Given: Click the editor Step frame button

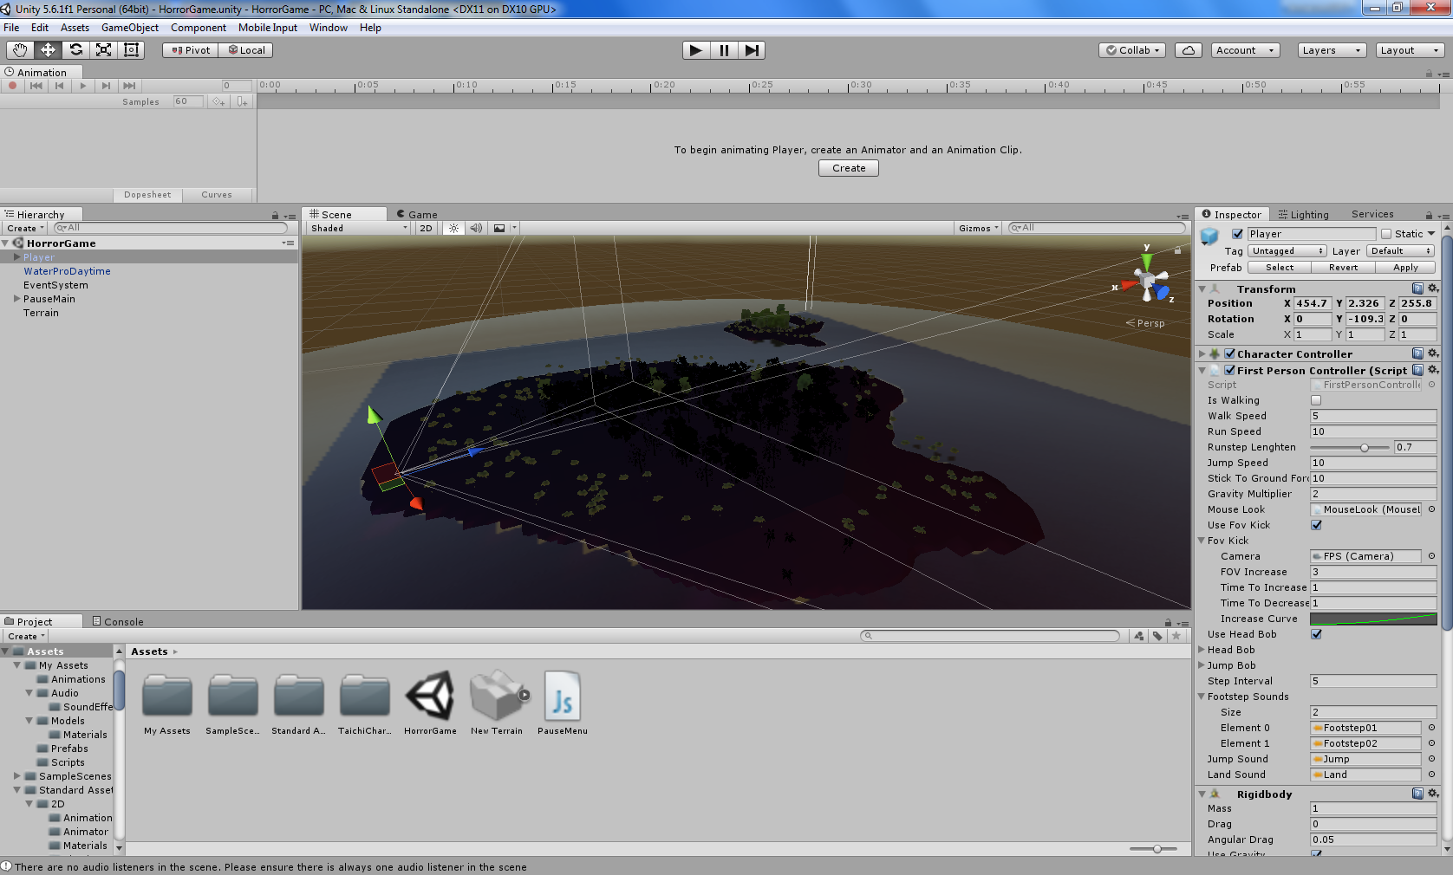Looking at the screenshot, I should (752, 50).
